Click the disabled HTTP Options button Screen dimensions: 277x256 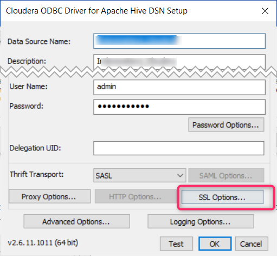pyautogui.click(x=135, y=196)
